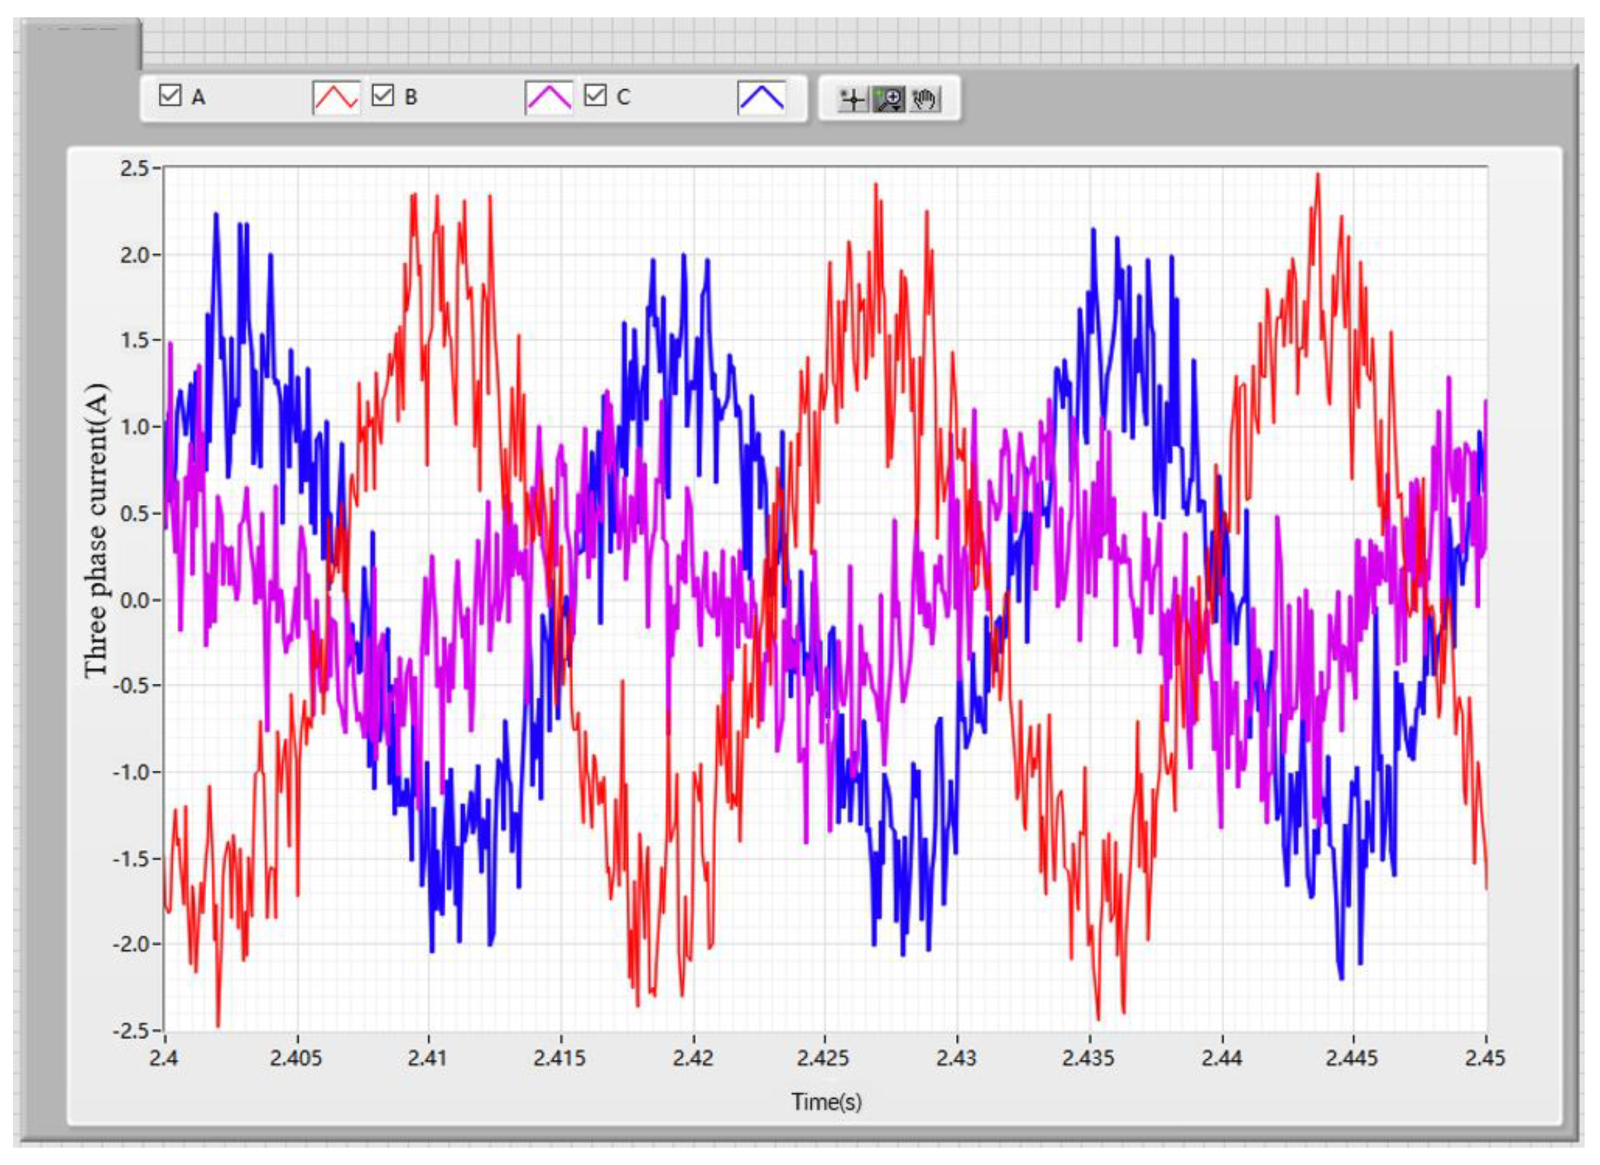
Task: Click the 2.4 x-axis start value
Action: [164, 1059]
